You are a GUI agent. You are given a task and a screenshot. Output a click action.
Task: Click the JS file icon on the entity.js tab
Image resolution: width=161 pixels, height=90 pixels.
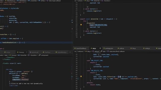point(144,48)
